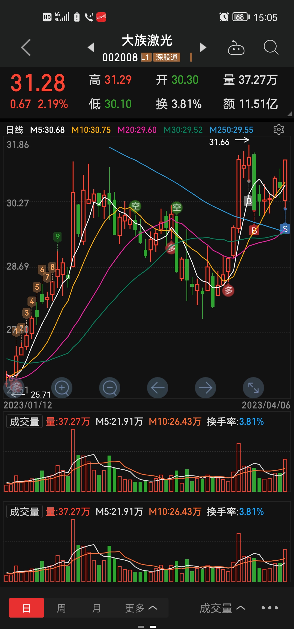Switch to previous stock with left triangle
Viewport: 294px width, 629px height.
[x=91, y=47]
